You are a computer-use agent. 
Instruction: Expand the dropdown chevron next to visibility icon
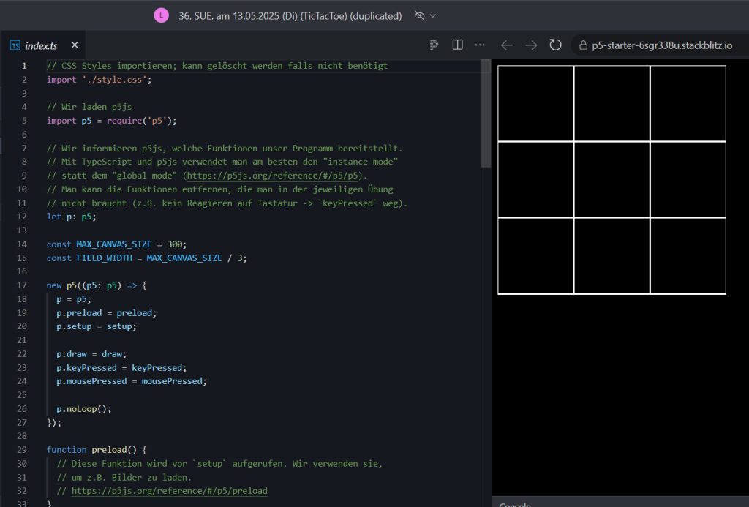click(x=433, y=15)
